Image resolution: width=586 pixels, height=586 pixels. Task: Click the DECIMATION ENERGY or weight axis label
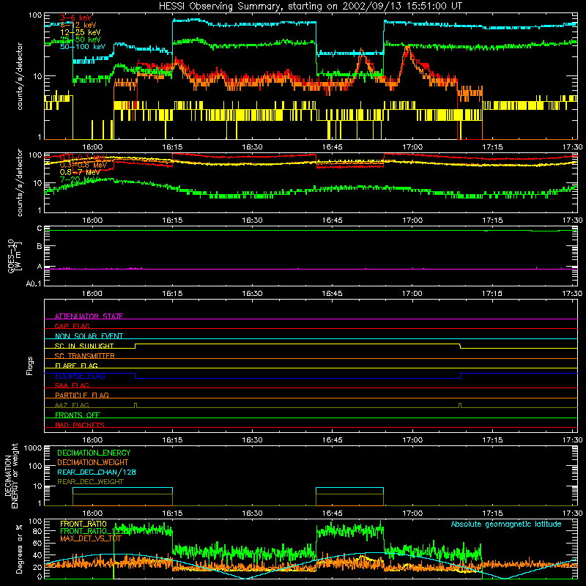(11, 475)
